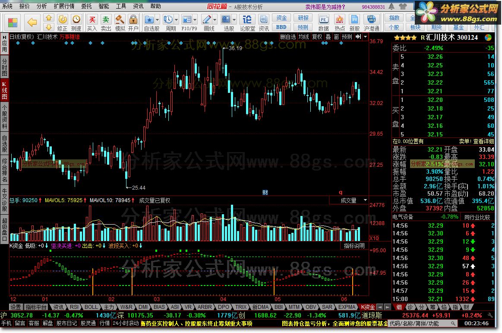Screen dimensions: 502x333
Task: Click the notification bell icon in title bar
Action: click(391, 6)
